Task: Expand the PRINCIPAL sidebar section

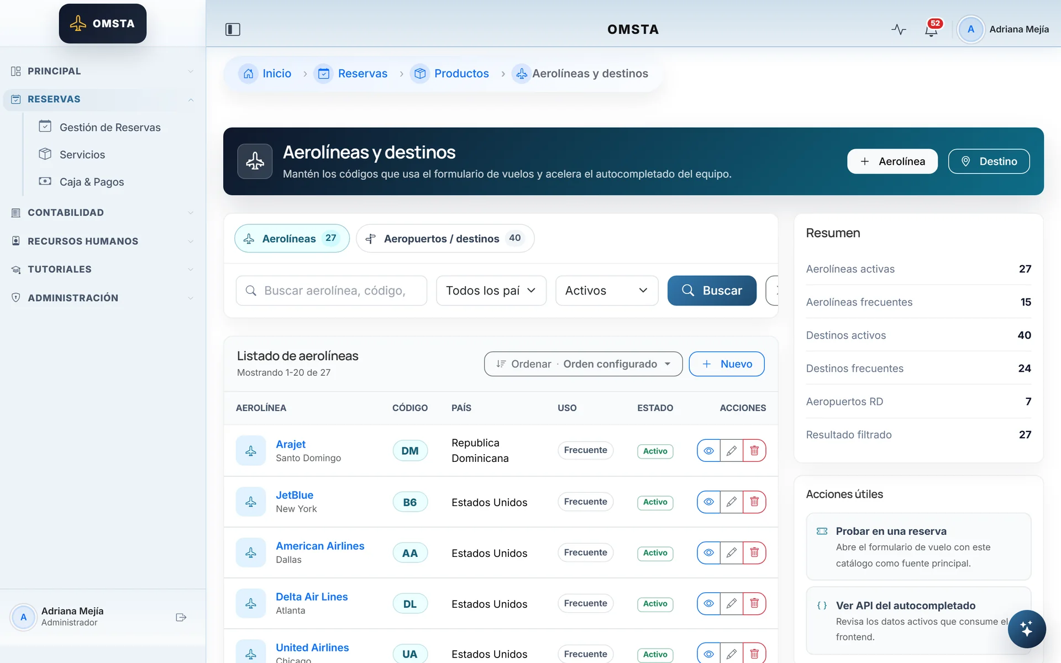Action: point(103,71)
